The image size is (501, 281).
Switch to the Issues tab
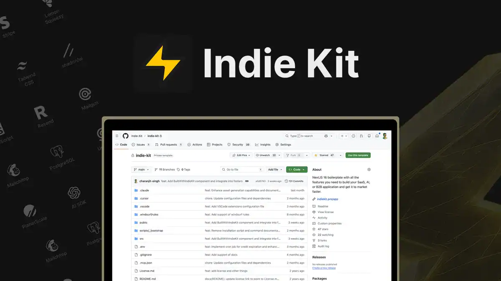point(141,144)
